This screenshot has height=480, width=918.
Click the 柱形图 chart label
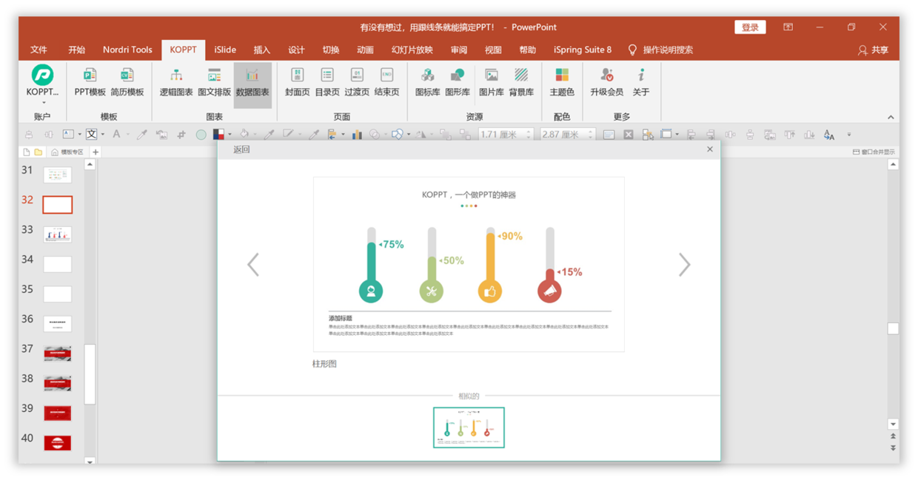(324, 364)
